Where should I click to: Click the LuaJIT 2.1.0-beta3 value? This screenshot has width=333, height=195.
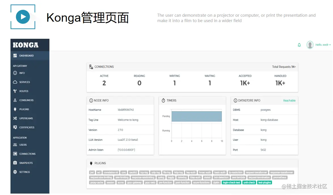point(128,140)
